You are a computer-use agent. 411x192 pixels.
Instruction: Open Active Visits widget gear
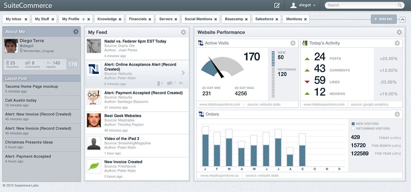click(293, 43)
